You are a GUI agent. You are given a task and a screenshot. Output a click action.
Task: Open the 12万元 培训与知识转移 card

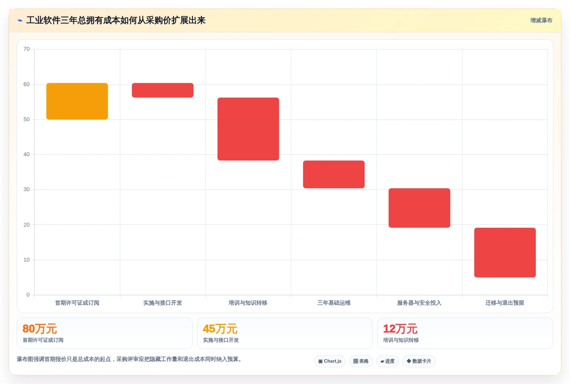tap(465, 333)
